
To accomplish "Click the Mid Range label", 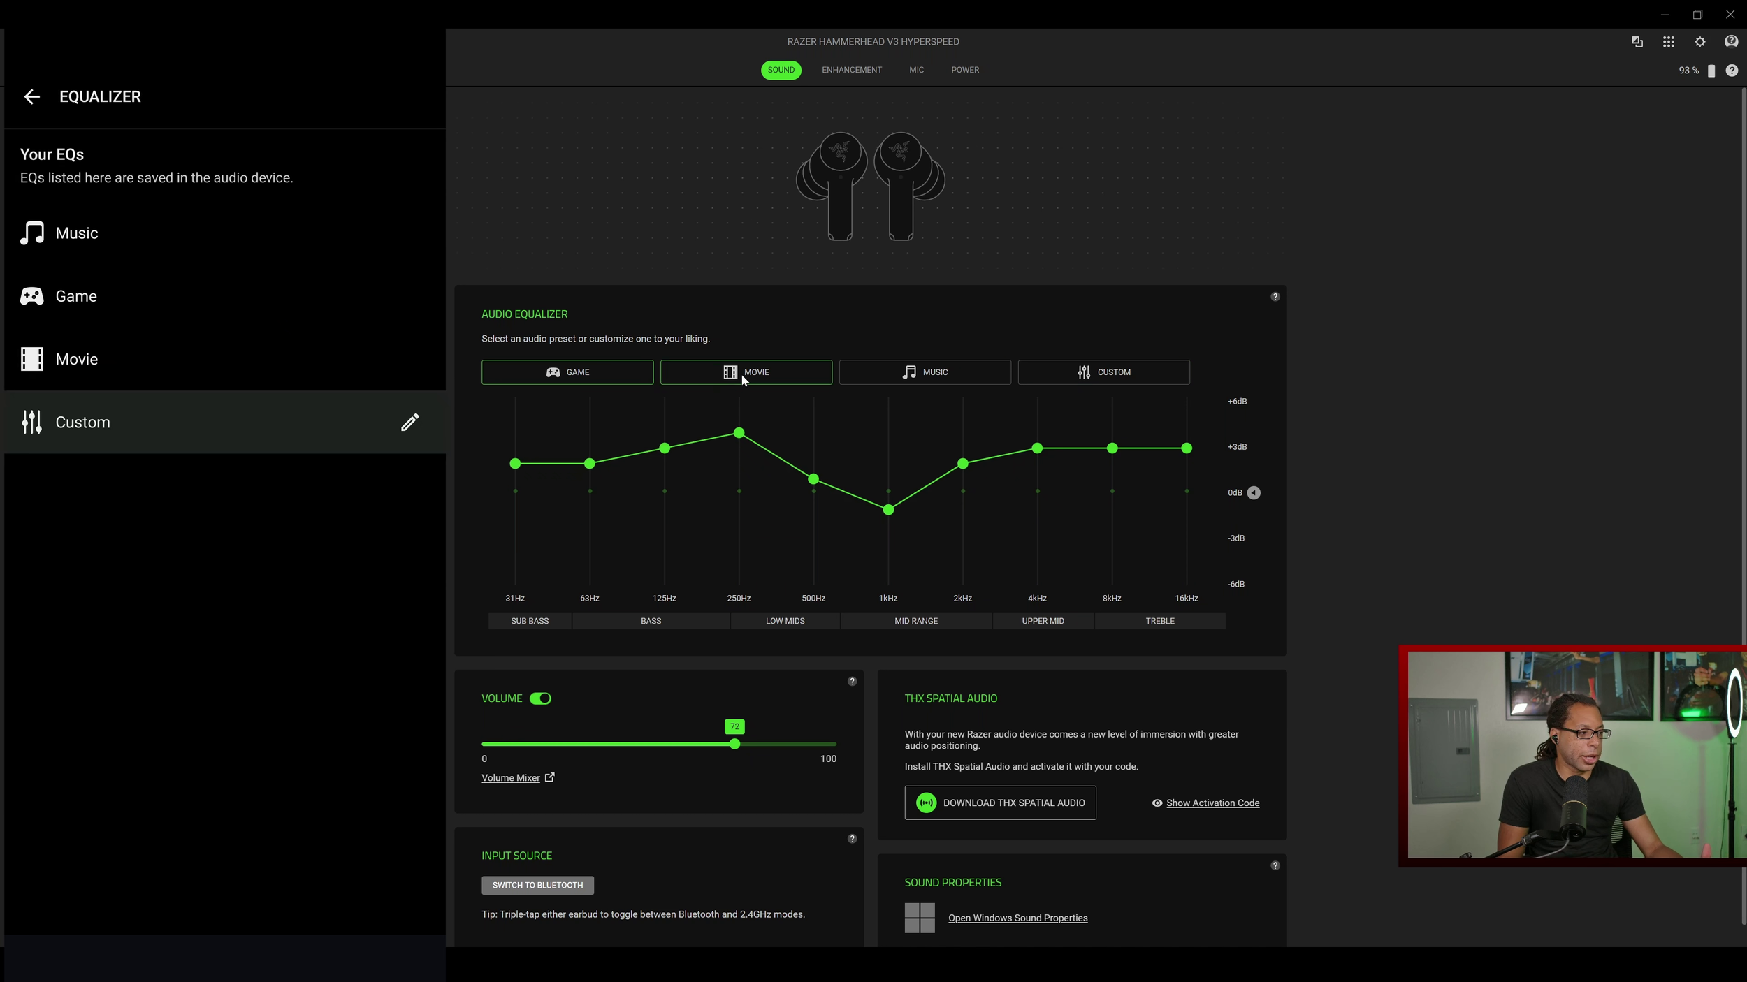I will coord(917,621).
